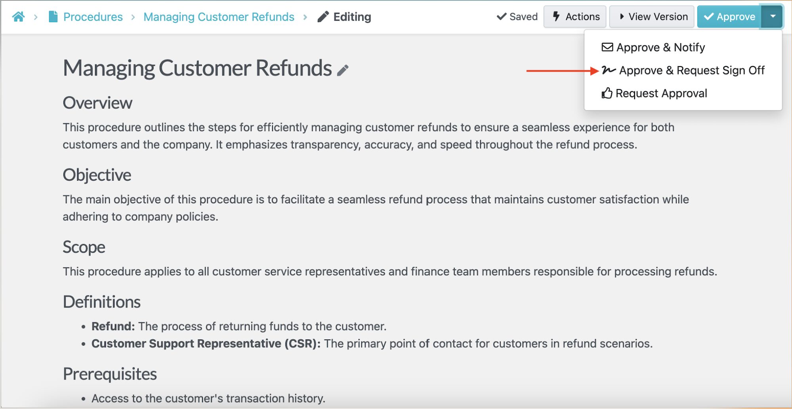
Task: Click the home icon in breadcrumb
Action: [18, 17]
